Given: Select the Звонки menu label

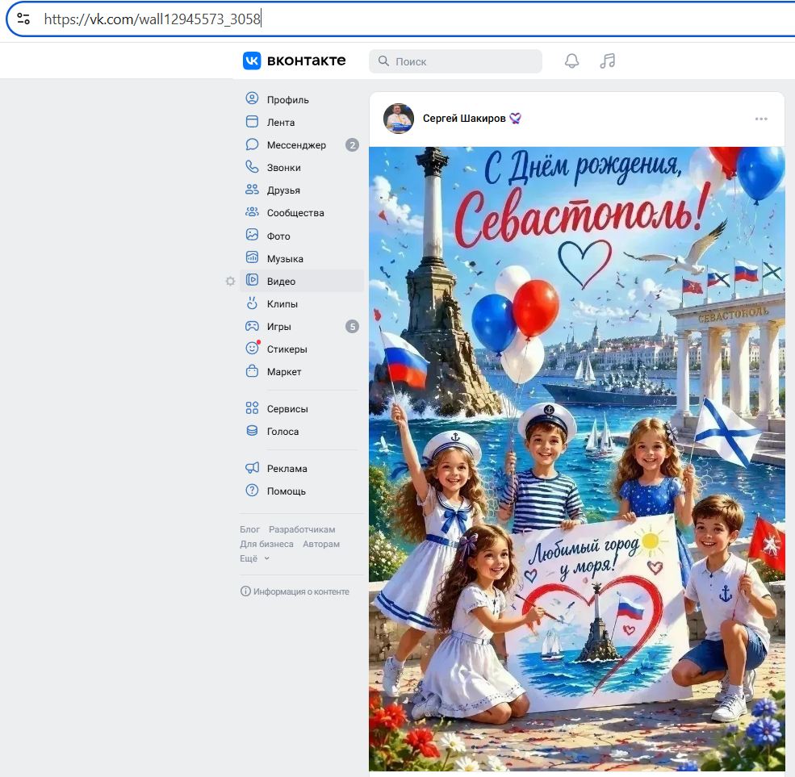Looking at the screenshot, I should (x=284, y=168).
